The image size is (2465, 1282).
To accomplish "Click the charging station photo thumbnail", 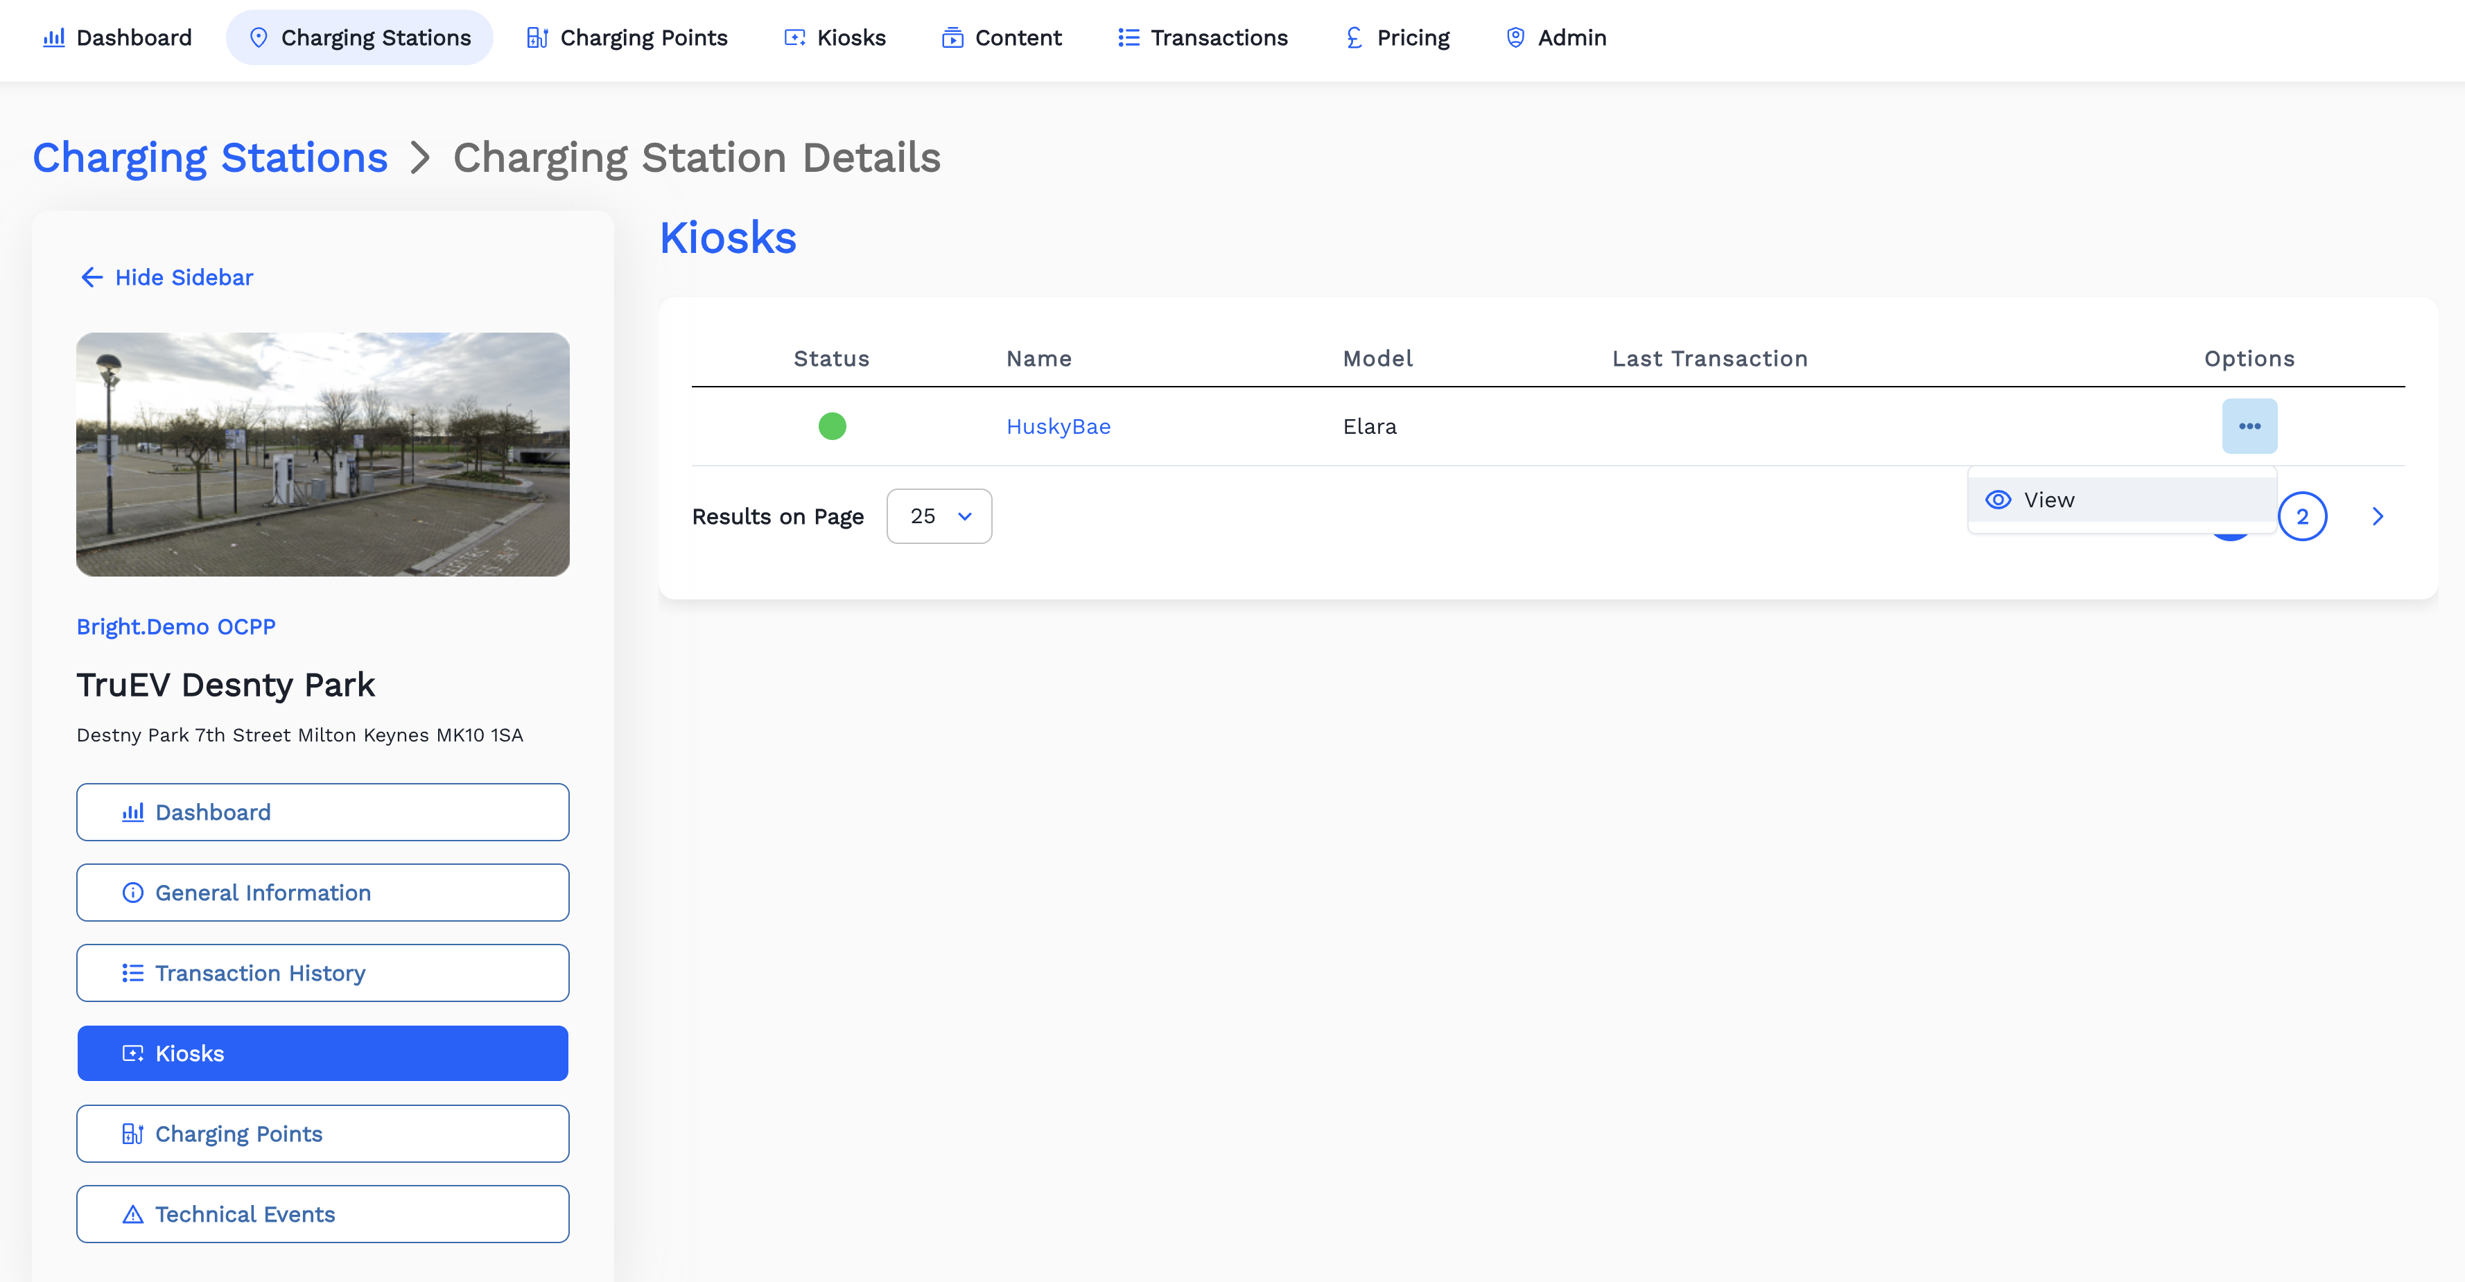I will pos(322,455).
